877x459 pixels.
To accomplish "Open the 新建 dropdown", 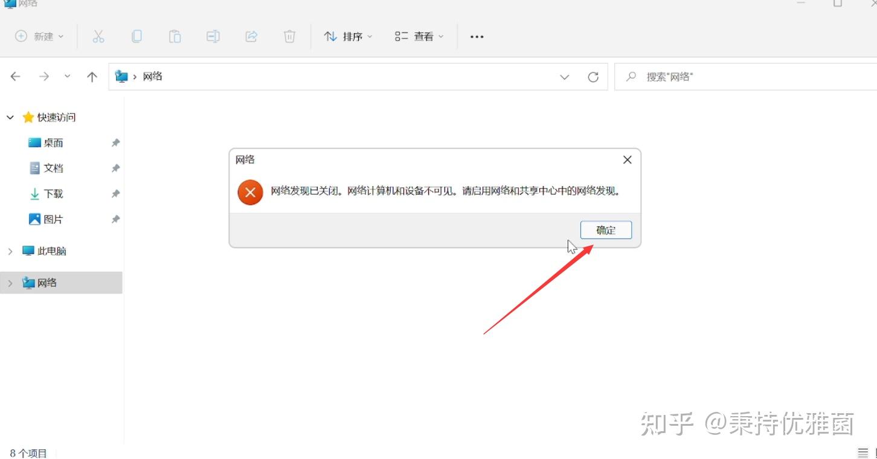I will (x=39, y=36).
